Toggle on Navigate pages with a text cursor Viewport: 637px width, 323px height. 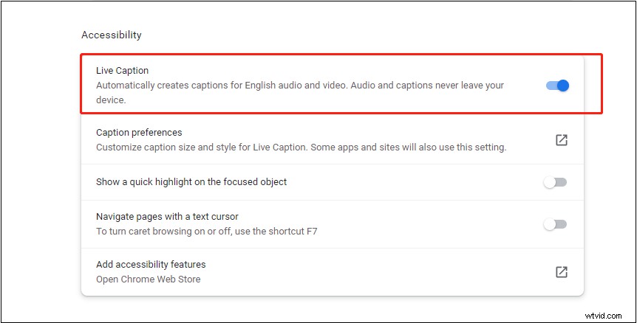[x=556, y=224]
